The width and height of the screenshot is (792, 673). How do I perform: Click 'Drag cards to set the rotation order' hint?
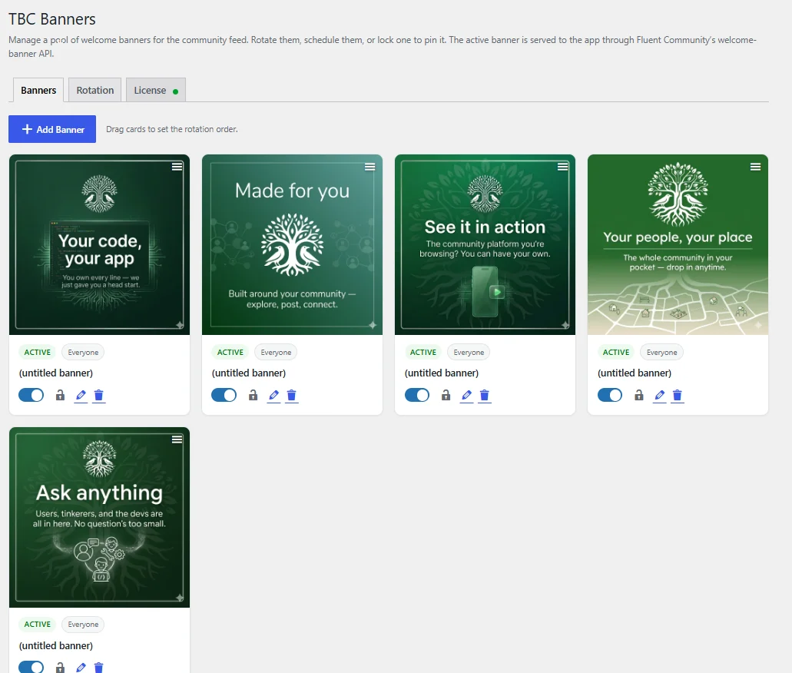(172, 129)
